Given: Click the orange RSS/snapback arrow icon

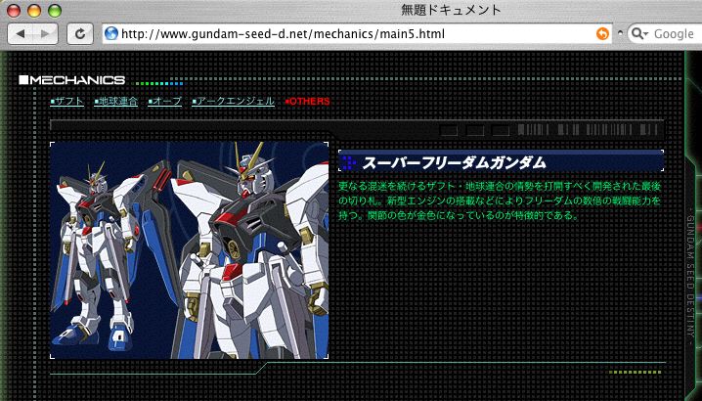Looking at the screenshot, I should (602, 33).
